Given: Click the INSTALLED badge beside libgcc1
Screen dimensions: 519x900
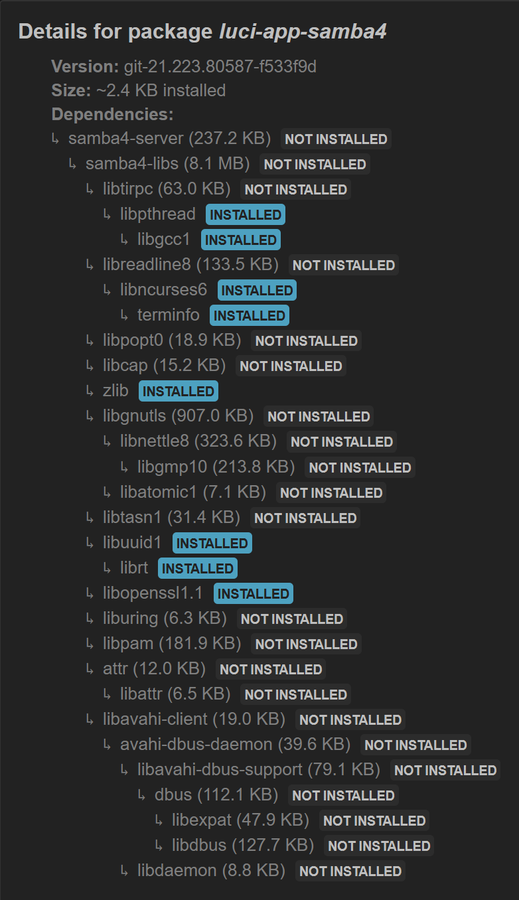Looking at the screenshot, I should pos(241,240).
